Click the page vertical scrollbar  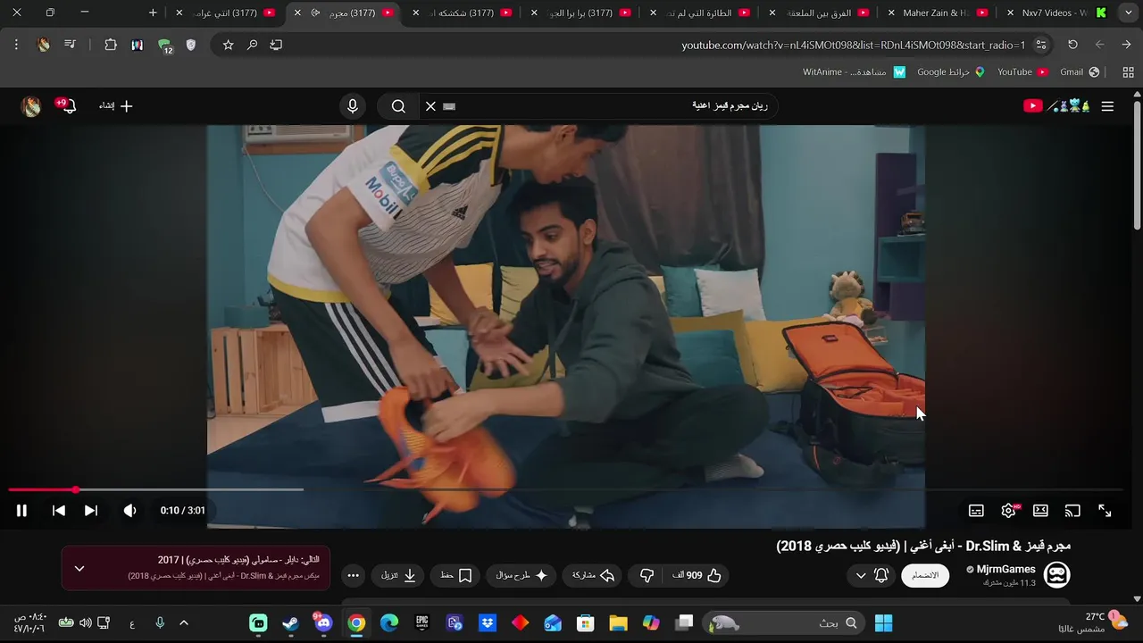(1137, 161)
